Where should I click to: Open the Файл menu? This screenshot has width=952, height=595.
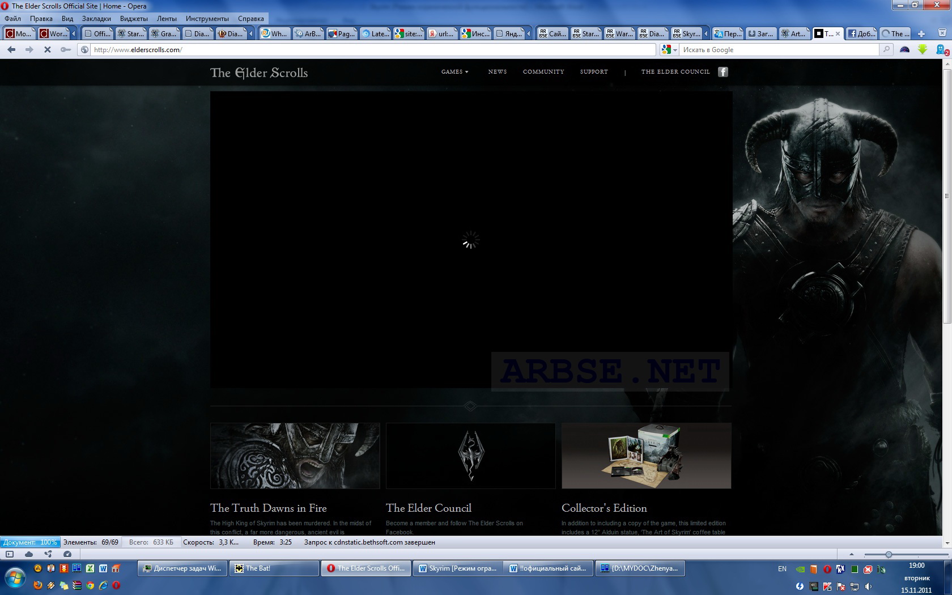click(x=12, y=19)
